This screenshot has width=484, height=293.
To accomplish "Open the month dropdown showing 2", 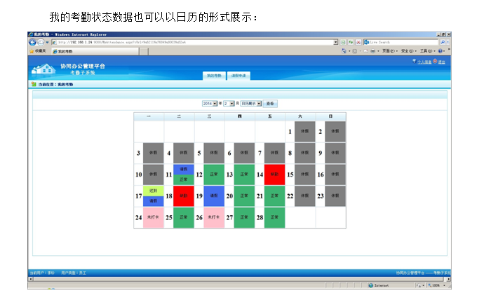I will [229, 104].
